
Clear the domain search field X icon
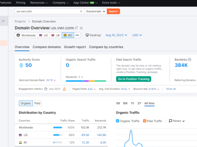[x=81, y=12]
